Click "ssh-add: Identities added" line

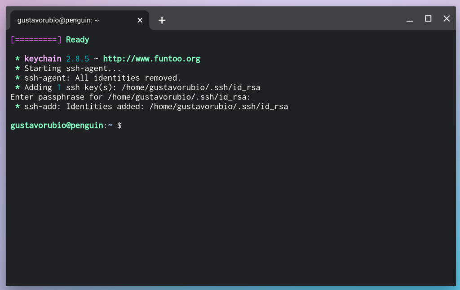point(156,107)
